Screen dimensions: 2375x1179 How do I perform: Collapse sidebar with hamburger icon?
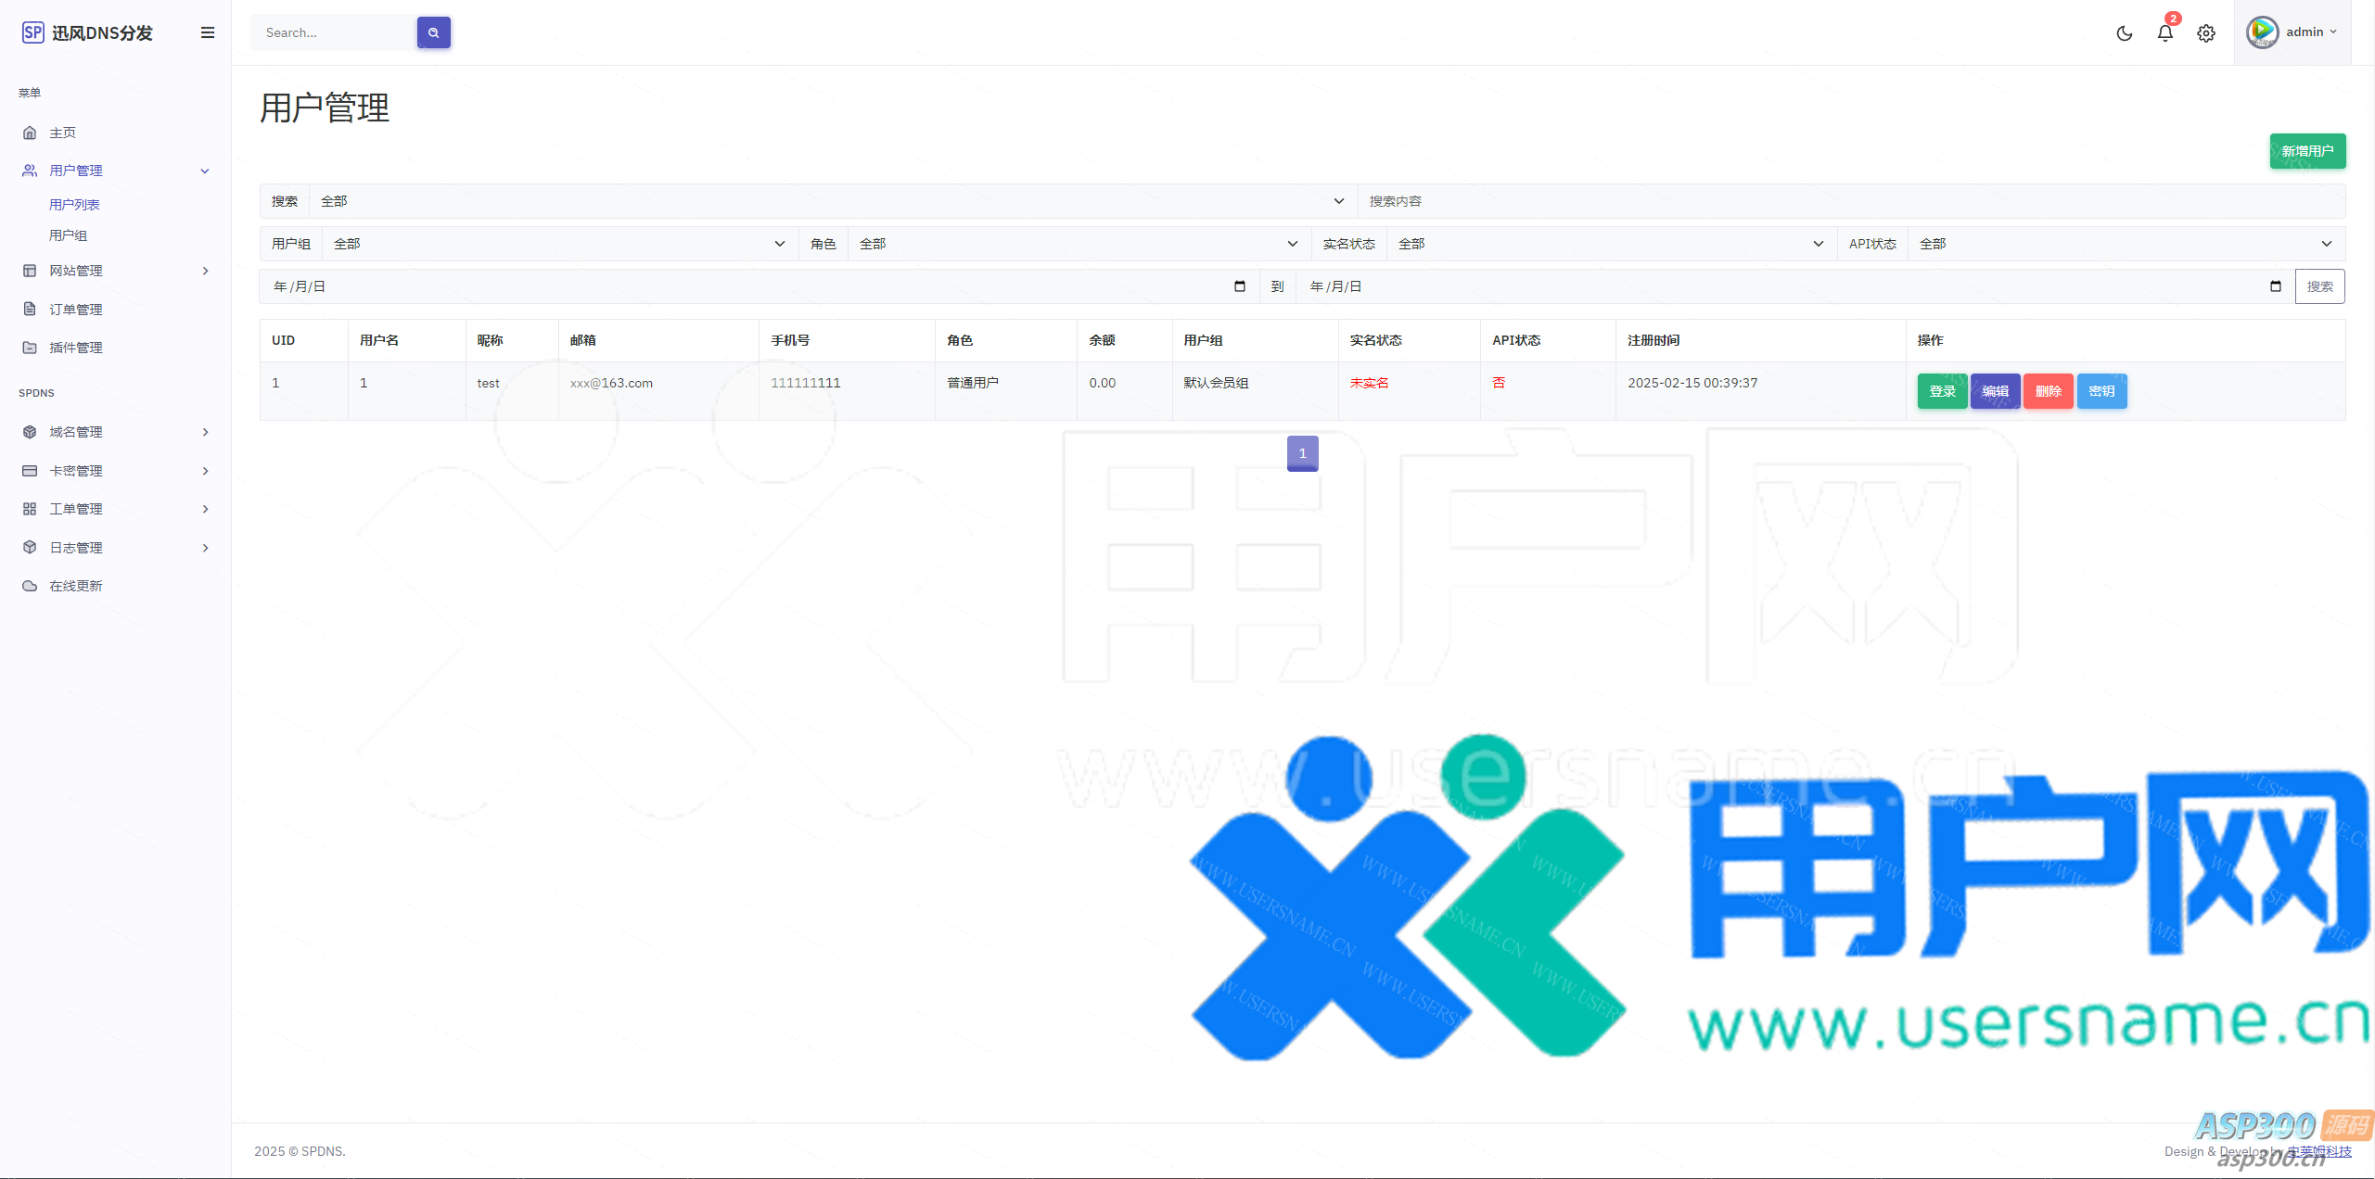208,32
